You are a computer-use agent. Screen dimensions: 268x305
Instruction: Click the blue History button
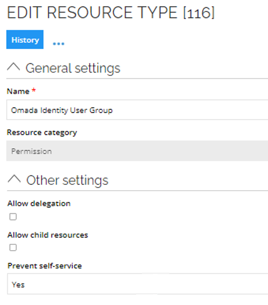25,40
